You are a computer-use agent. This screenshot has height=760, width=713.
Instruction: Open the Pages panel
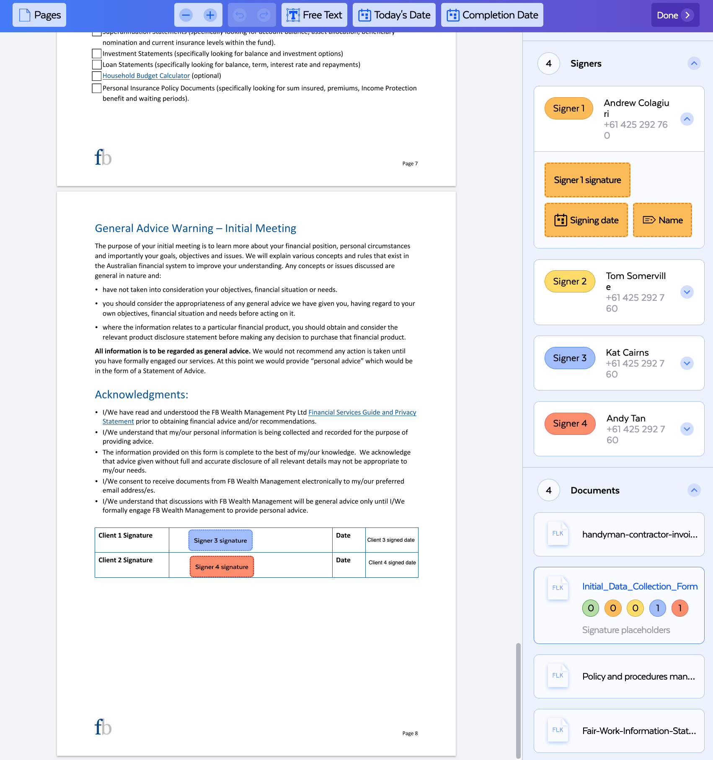point(39,15)
